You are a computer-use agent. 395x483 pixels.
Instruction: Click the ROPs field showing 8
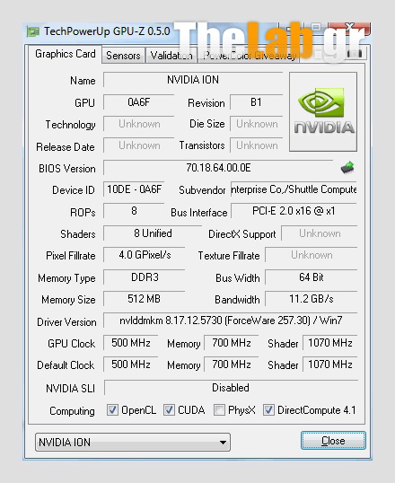tap(134, 211)
